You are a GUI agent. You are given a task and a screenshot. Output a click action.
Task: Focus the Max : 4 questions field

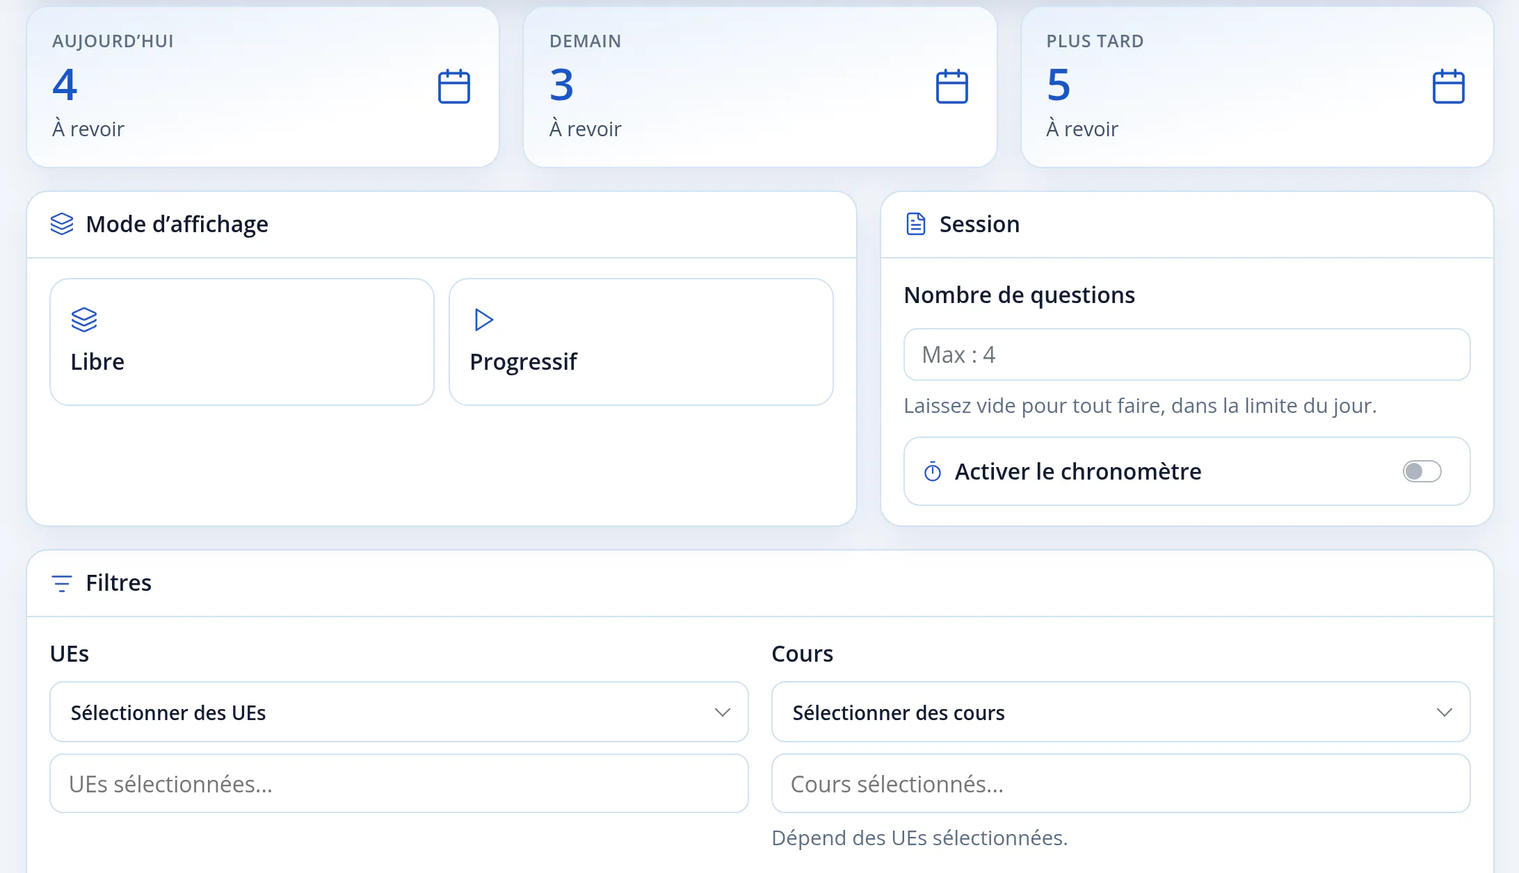tap(1187, 354)
